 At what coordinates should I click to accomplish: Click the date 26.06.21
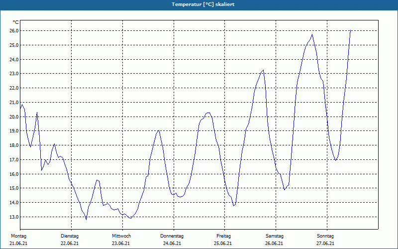click(274, 244)
